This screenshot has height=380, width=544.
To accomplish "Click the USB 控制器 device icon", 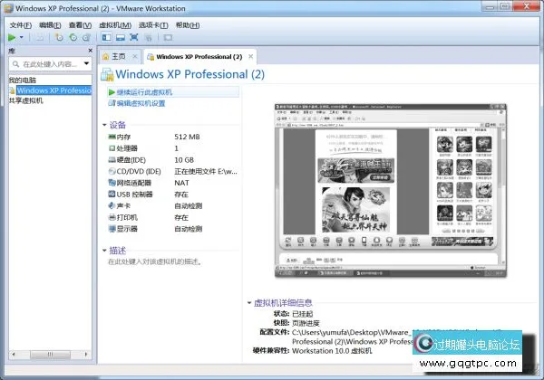I will [x=112, y=194].
